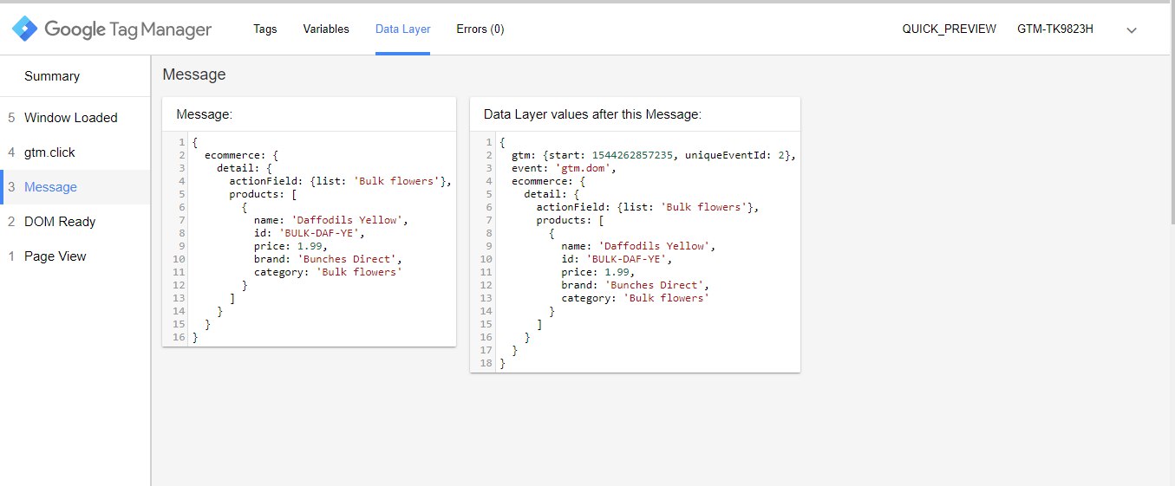Screen dimensions: 1175x486
Task: Click 'Bunches Direct' brand in Message card
Action: 347,259
